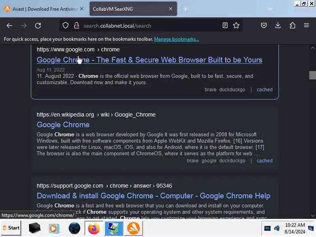Expand options dots on google.com result
Image resolution: width=316 pixels, height=237 pixels.
point(251,90)
